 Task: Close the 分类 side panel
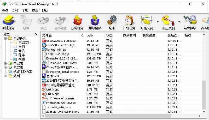click(x=36, y=34)
